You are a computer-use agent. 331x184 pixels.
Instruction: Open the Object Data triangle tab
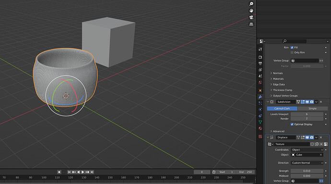(x=260, y=122)
